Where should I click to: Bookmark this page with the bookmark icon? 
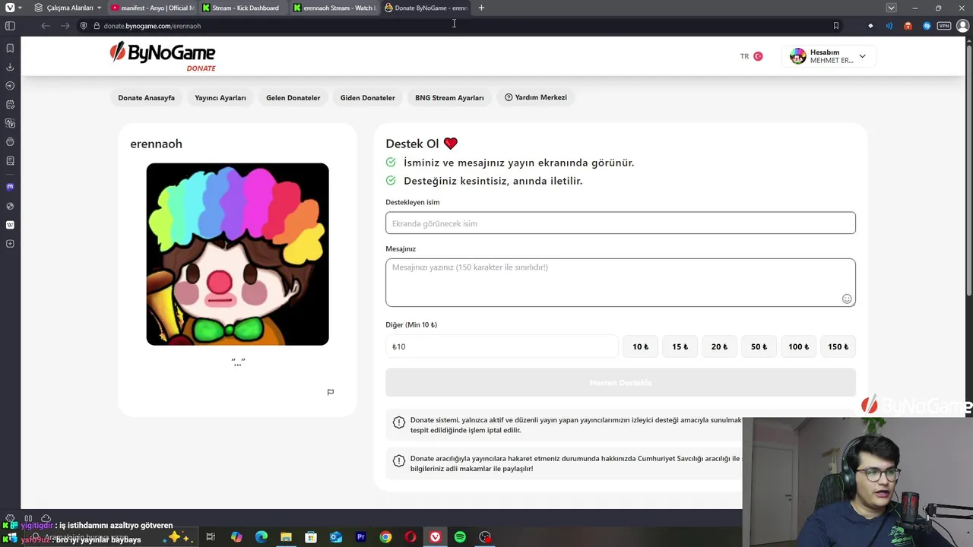pyautogui.click(x=836, y=26)
